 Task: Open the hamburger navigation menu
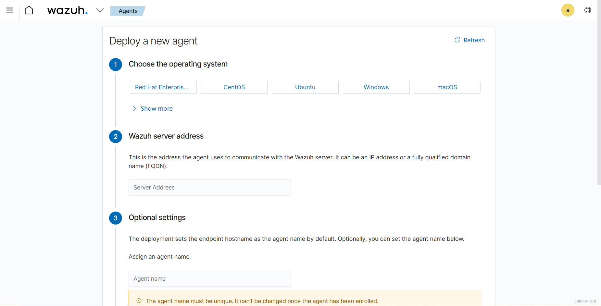10,10
